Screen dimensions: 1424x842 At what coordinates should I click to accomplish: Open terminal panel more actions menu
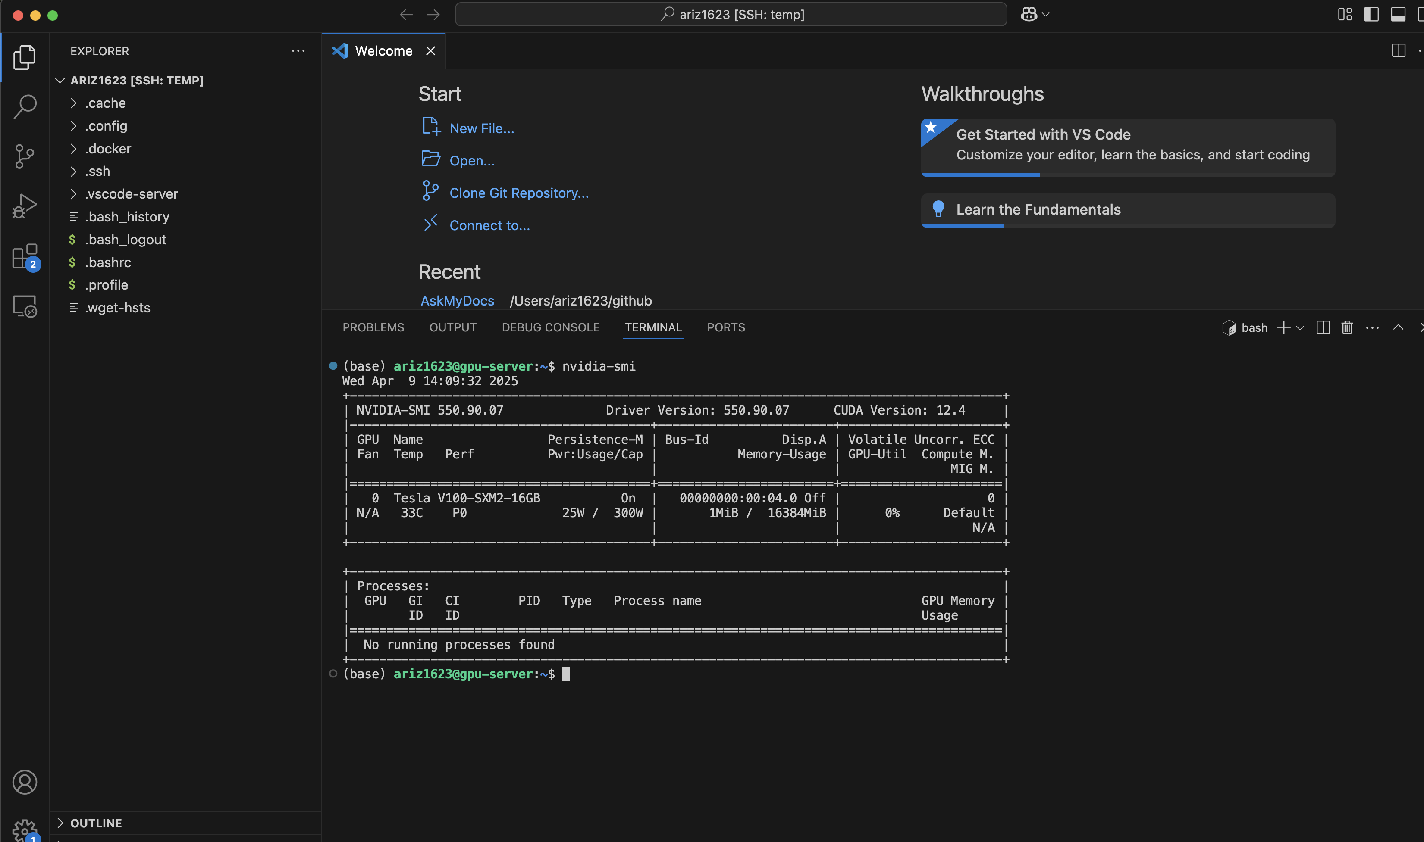[1372, 327]
